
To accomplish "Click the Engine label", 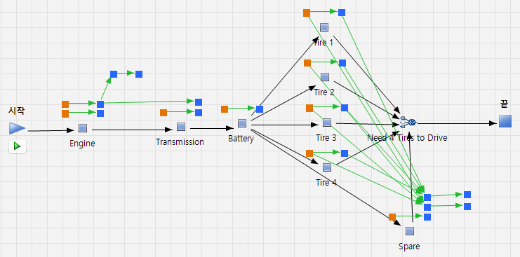I will 82,144.
